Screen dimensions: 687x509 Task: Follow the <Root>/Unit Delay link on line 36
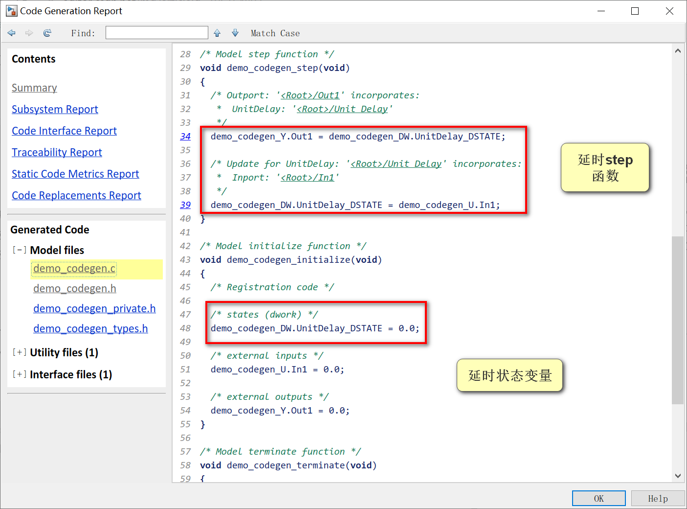point(396,164)
